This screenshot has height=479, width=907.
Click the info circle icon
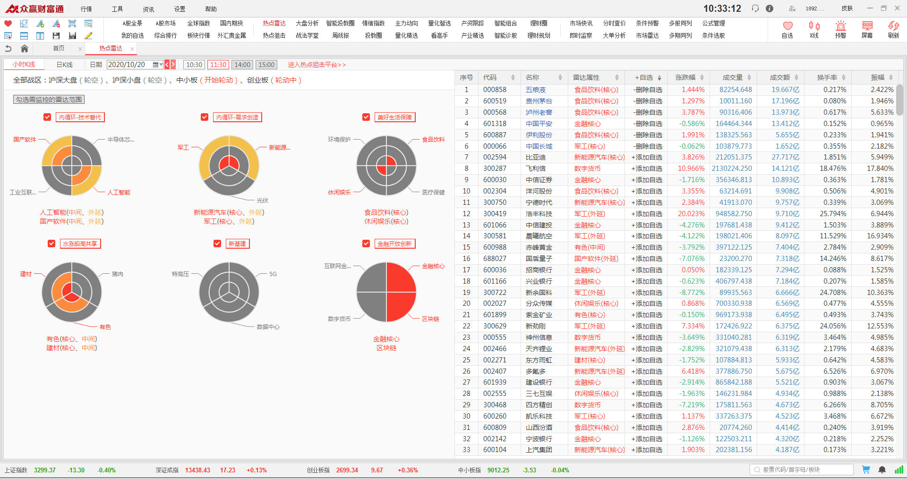tap(770, 8)
